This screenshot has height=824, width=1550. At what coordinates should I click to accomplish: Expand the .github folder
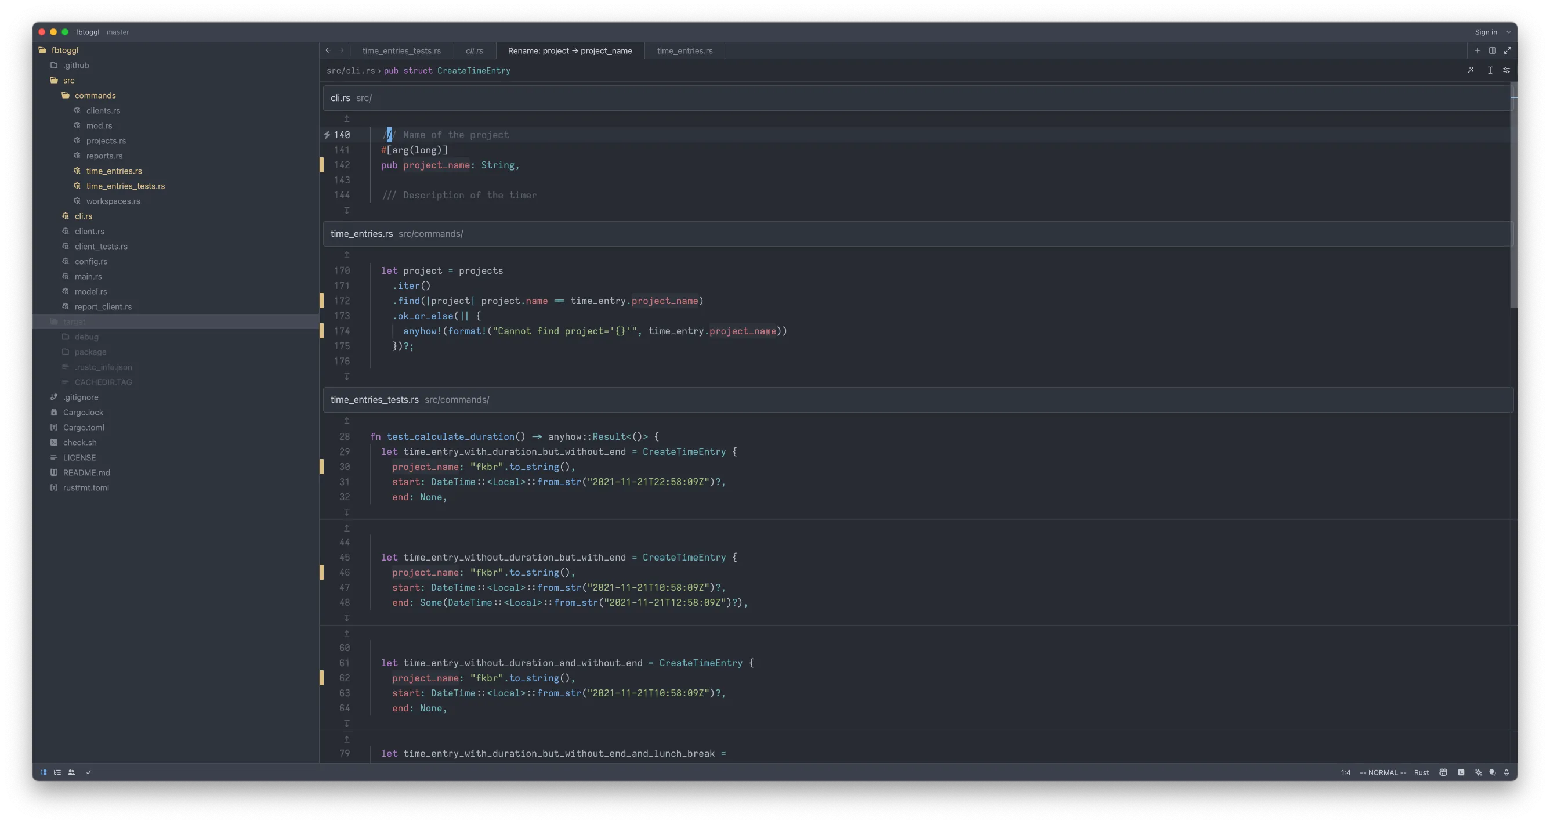click(176, 65)
